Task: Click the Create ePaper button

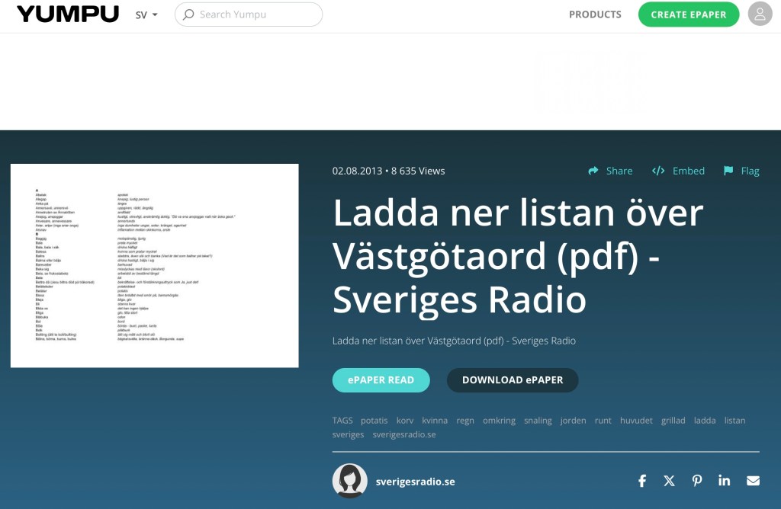Action: pyautogui.click(x=688, y=14)
